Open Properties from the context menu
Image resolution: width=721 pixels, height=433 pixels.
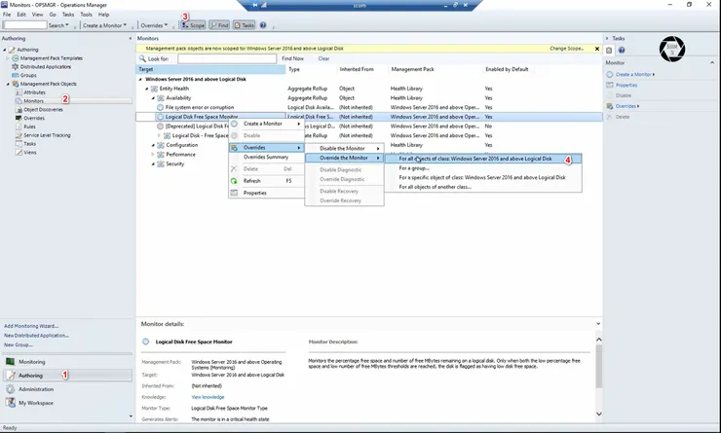(254, 193)
